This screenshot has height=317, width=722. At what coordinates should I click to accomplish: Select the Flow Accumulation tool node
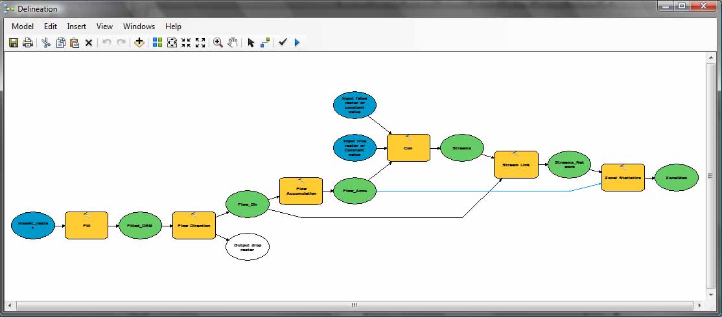tap(301, 191)
